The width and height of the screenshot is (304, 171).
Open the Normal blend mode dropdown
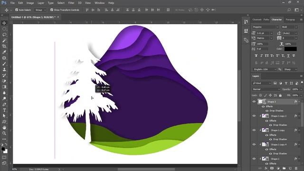point(266,89)
